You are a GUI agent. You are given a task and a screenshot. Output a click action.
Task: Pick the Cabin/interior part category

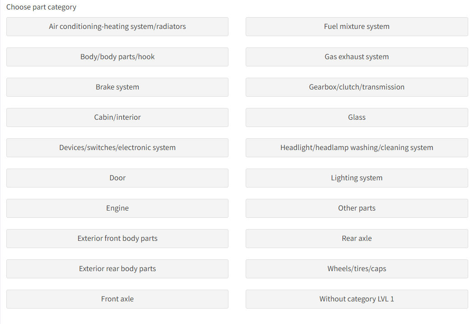pyautogui.click(x=117, y=117)
